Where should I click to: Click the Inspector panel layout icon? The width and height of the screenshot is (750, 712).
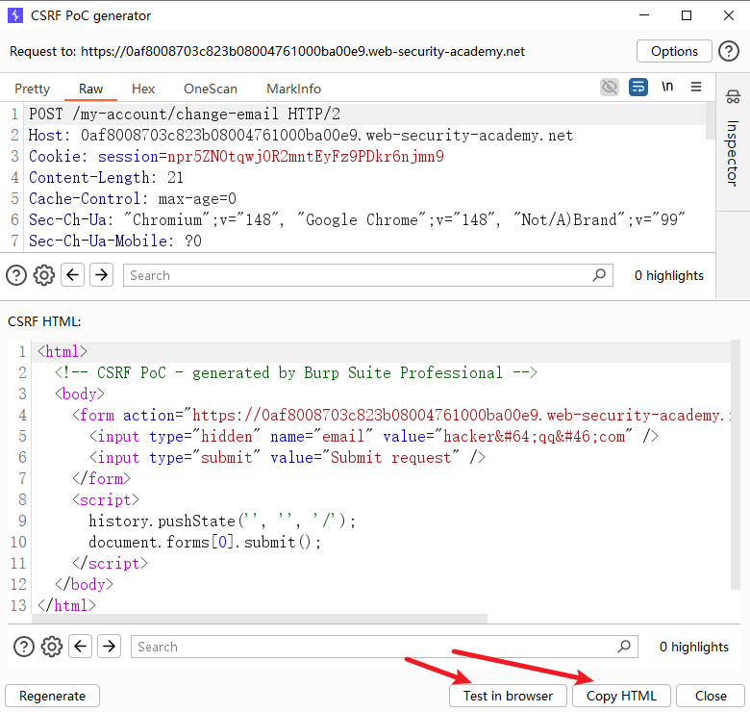pos(733,96)
